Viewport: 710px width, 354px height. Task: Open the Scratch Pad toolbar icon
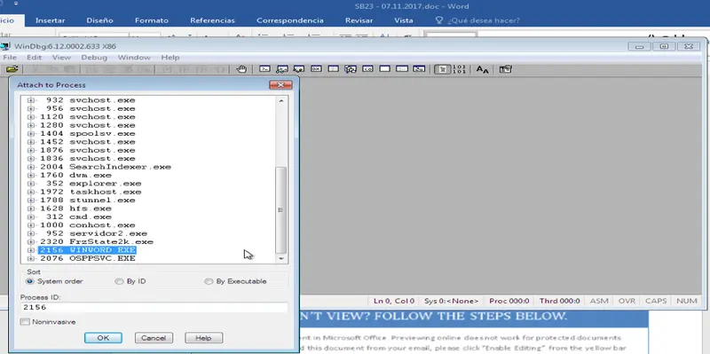pos(385,69)
